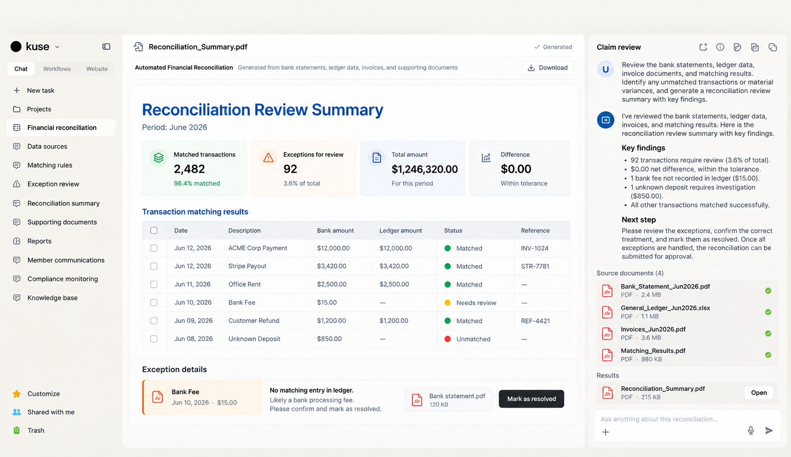
Task: Click Open button for Reconciliation_Summary.pdf result
Action: 759,393
